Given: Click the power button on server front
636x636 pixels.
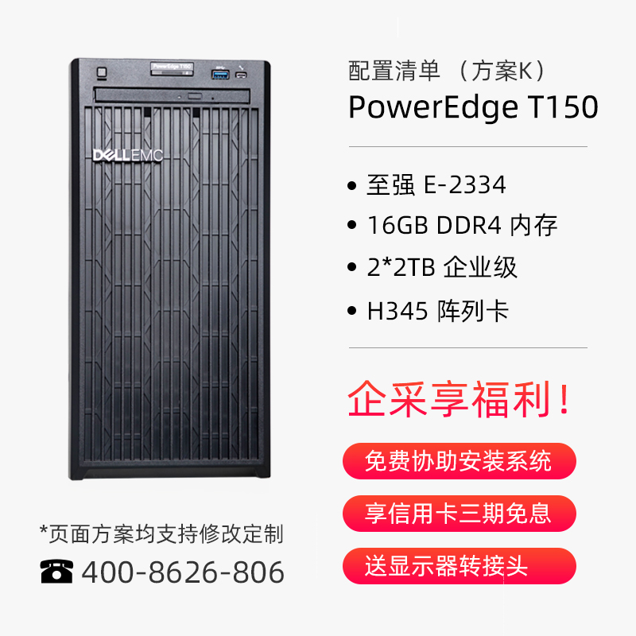Looking at the screenshot, I should coord(102,72).
